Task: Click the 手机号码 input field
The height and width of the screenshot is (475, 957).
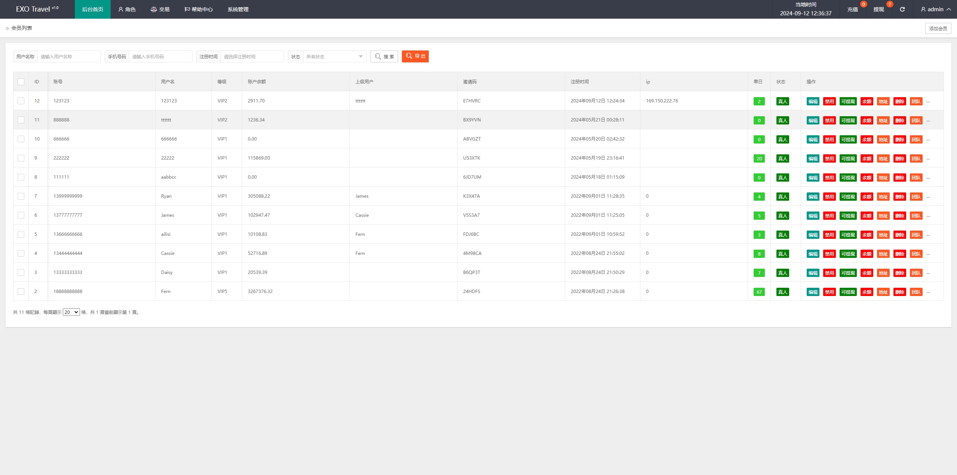Action: tap(161, 56)
